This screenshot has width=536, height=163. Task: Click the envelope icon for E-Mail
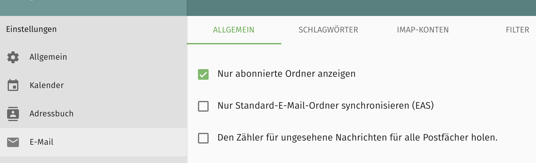pyautogui.click(x=13, y=142)
